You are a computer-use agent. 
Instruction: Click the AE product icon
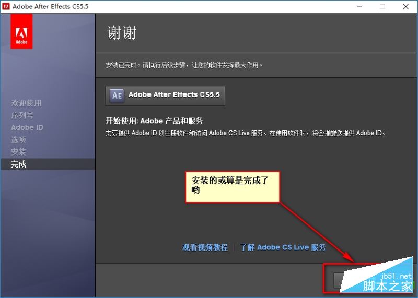click(117, 96)
